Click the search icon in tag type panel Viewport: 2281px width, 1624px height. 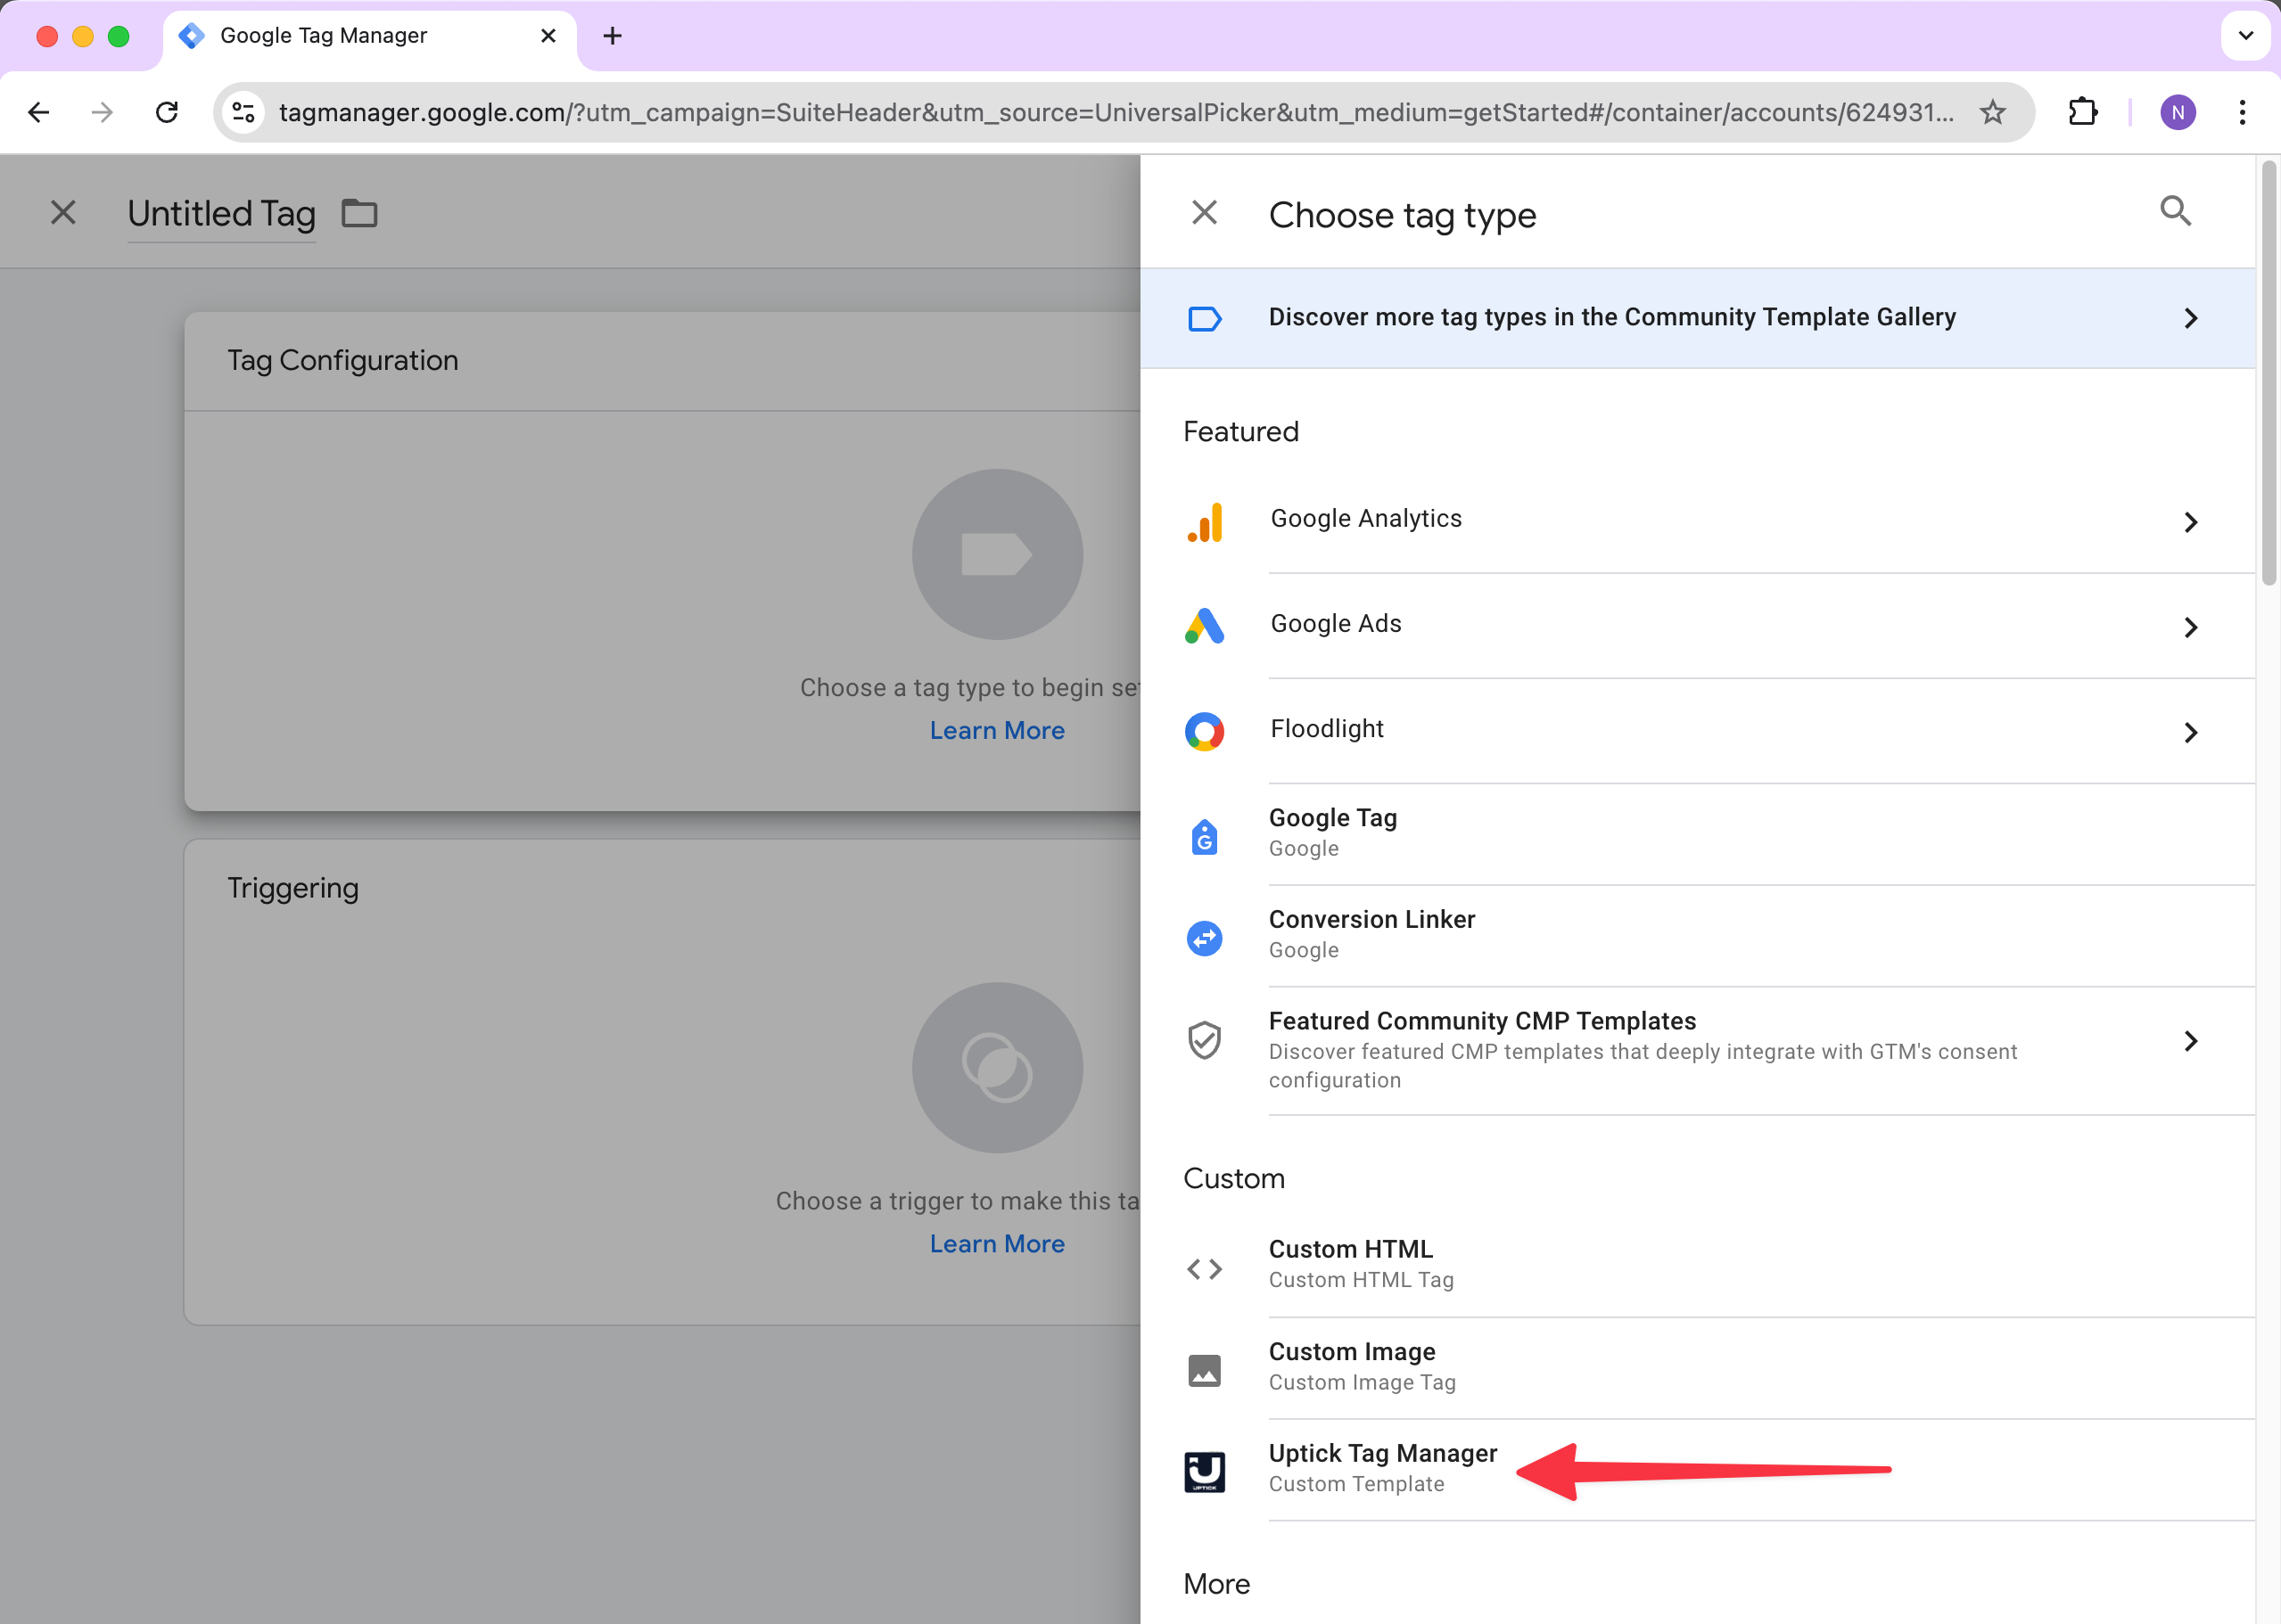(x=2175, y=211)
